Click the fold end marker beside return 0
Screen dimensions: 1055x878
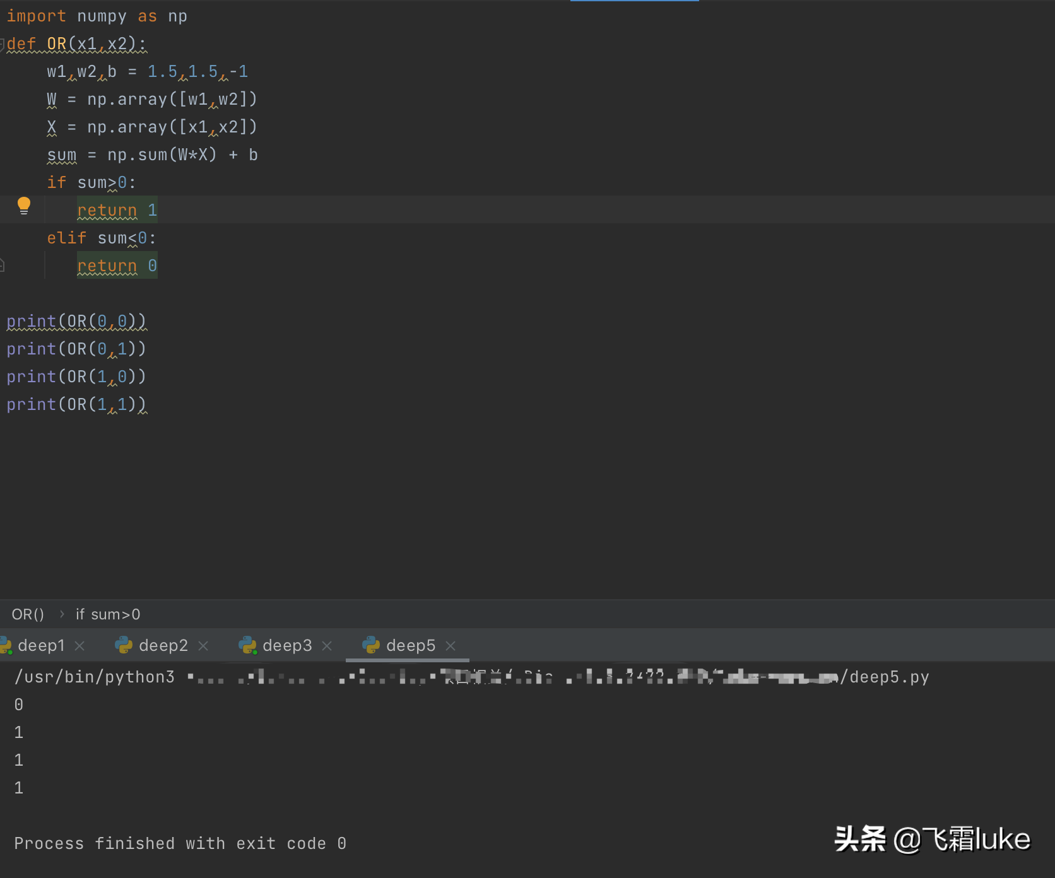[x=2, y=266]
